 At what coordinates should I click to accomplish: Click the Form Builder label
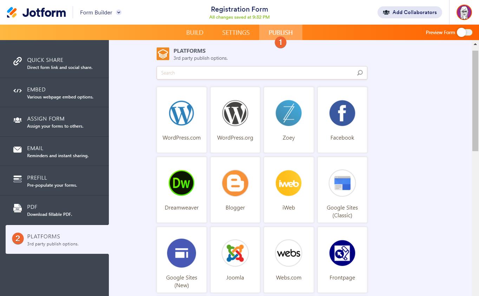96,12
